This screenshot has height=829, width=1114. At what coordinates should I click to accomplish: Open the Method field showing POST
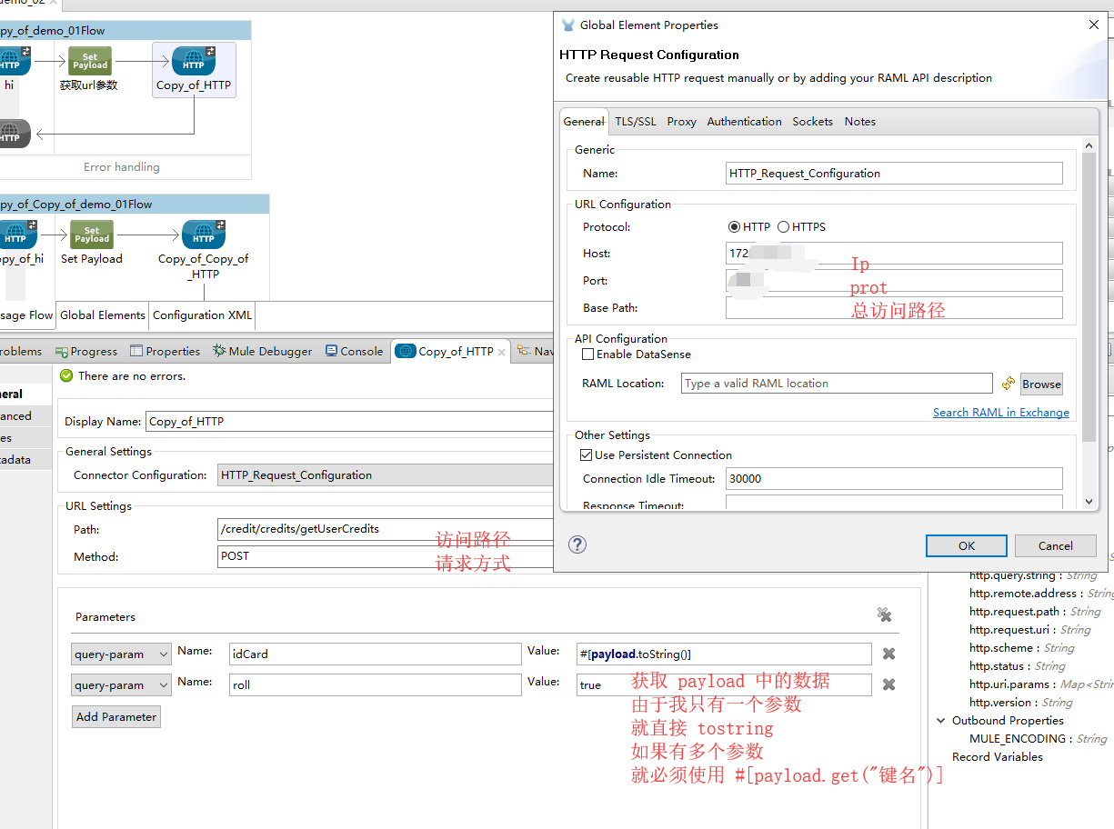(x=386, y=556)
